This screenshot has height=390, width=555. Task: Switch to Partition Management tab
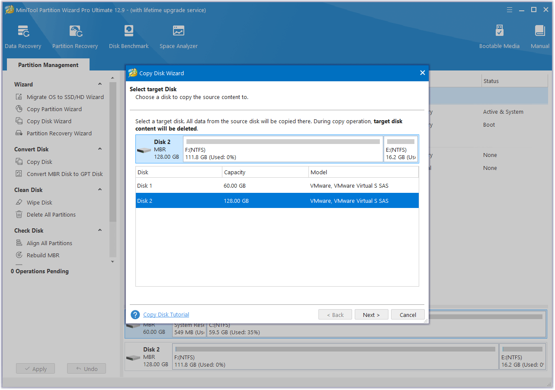(x=48, y=65)
